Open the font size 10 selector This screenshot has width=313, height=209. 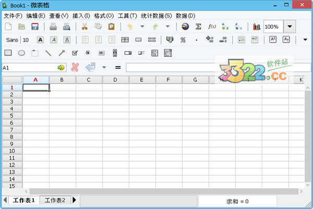pyautogui.click(x=26, y=40)
